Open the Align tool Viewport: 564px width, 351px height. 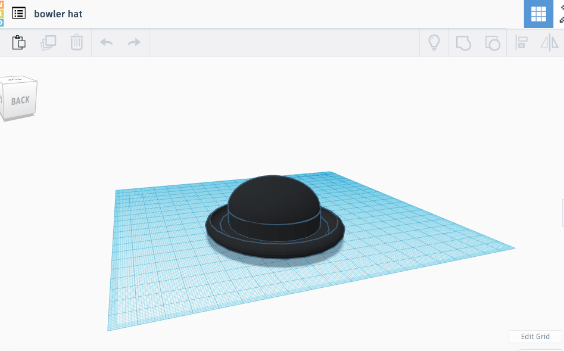(x=521, y=43)
